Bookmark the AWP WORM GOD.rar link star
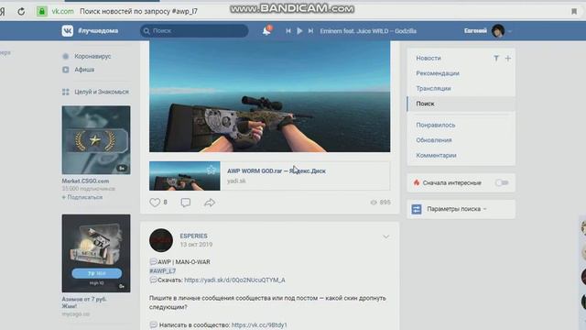This screenshot has width=586, height=330. point(212,170)
